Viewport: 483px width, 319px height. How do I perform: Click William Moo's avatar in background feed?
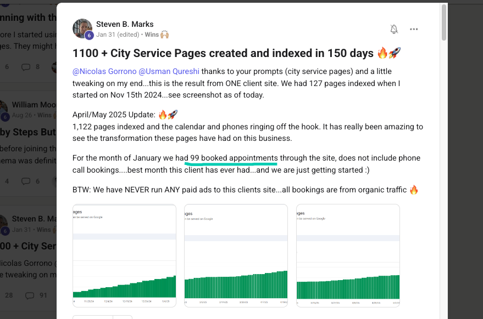tap(4, 109)
